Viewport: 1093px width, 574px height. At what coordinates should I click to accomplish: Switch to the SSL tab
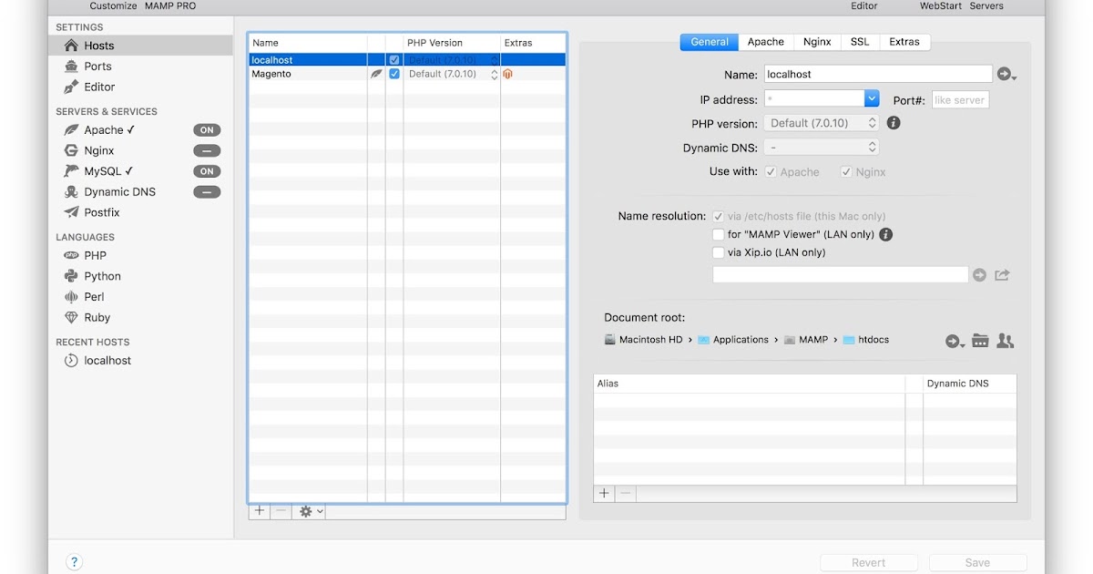click(860, 42)
